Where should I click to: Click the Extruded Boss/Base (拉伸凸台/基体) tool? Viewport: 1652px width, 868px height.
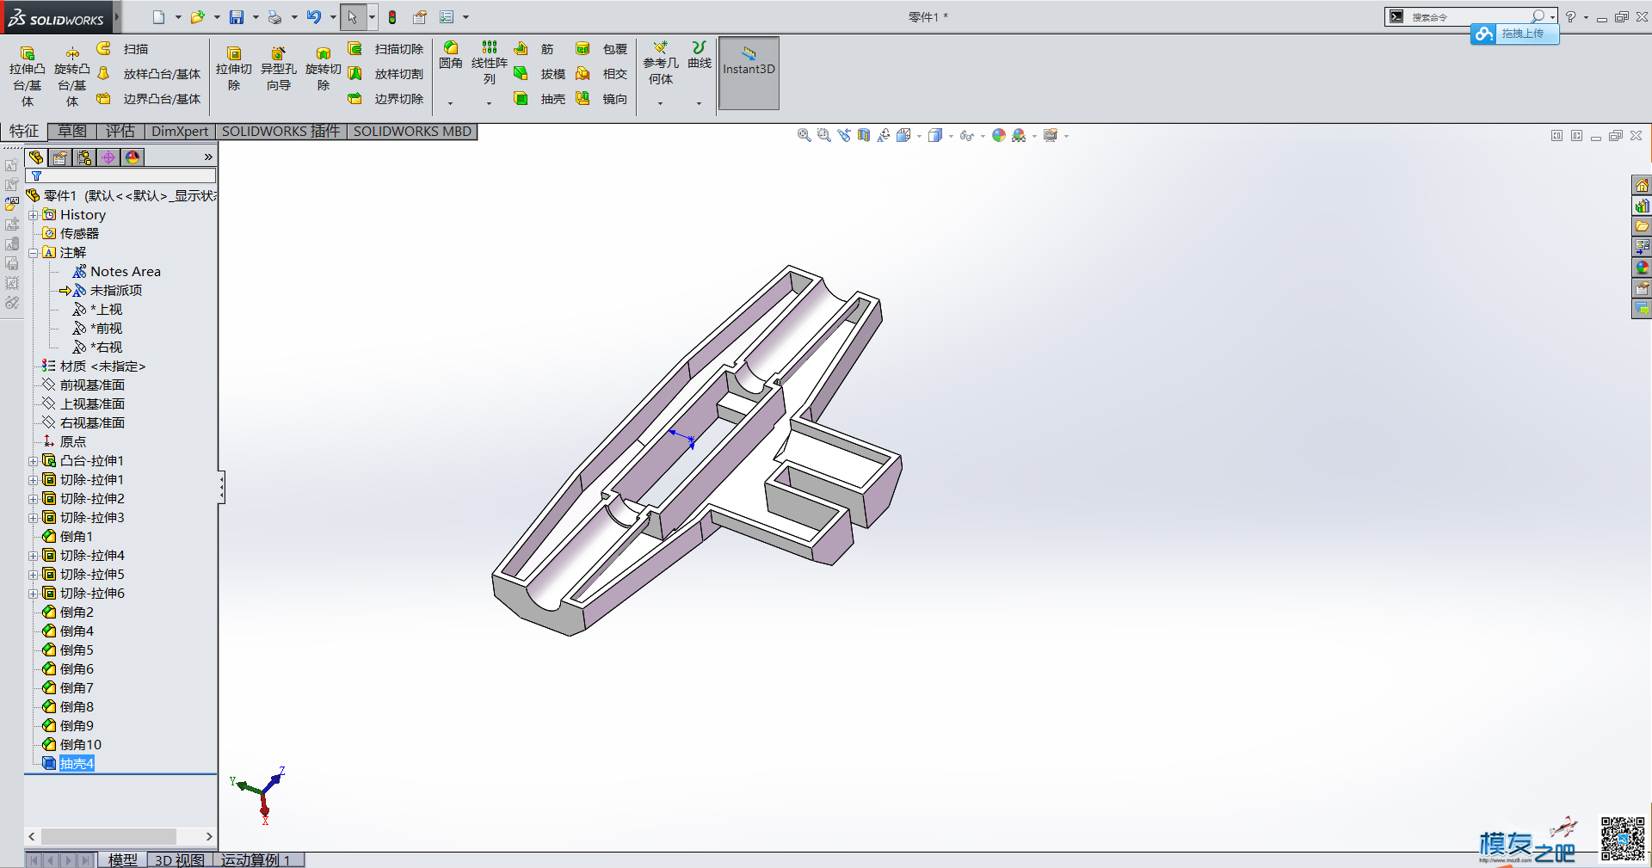click(27, 76)
